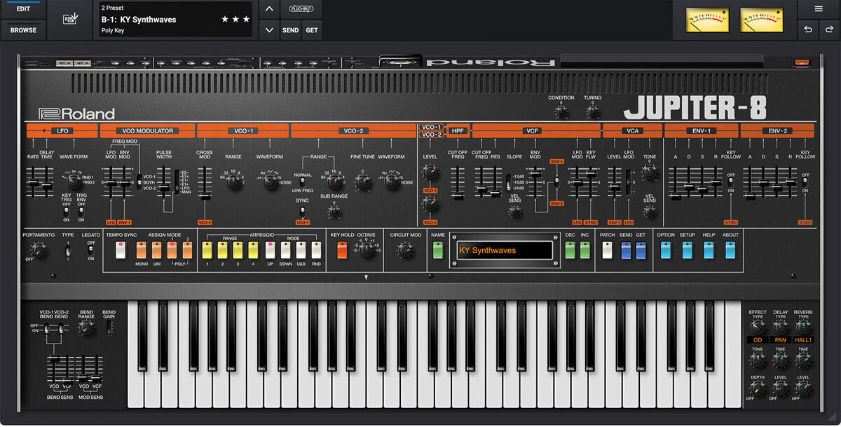Open the Browse tab
This screenshot has width=841, height=427.
click(23, 30)
